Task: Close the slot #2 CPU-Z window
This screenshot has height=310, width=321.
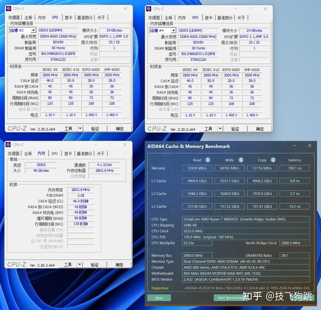Action: [x=126, y=9]
